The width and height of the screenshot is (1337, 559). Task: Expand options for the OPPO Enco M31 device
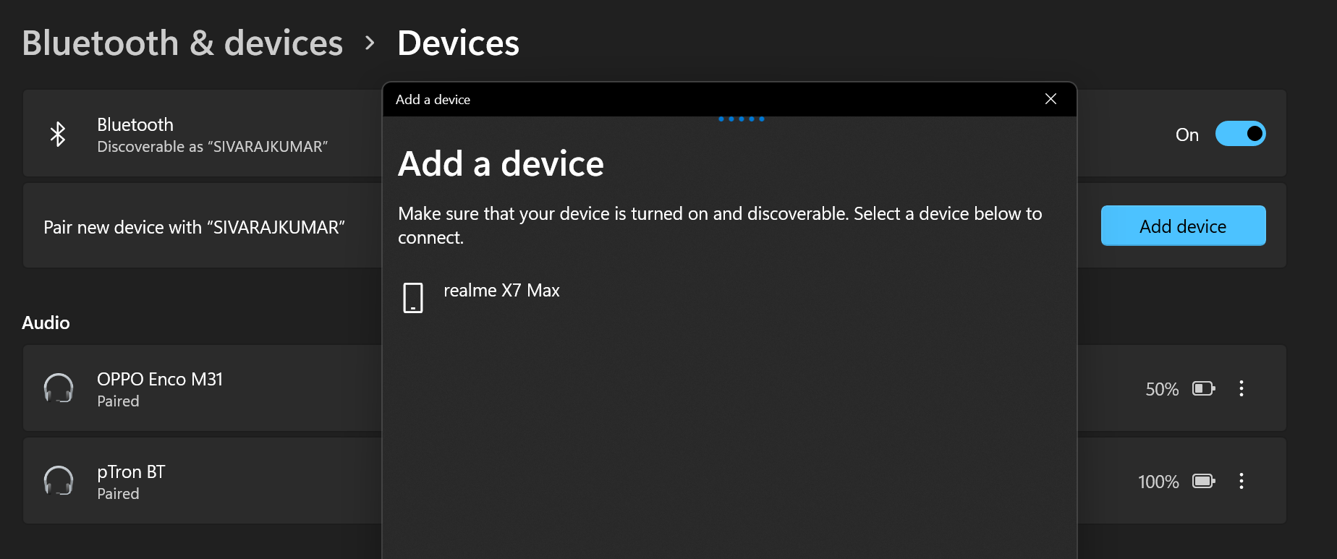pyautogui.click(x=1241, y=388)
